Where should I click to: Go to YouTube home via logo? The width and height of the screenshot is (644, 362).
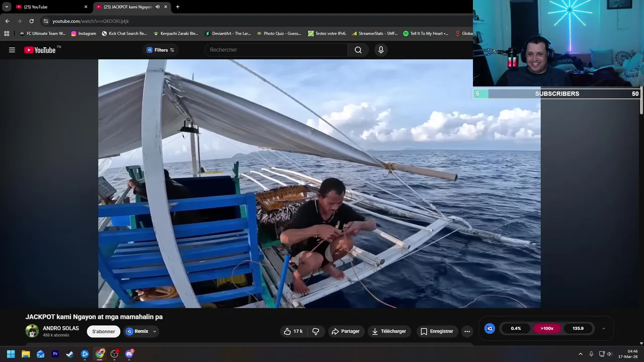(40, 50)
